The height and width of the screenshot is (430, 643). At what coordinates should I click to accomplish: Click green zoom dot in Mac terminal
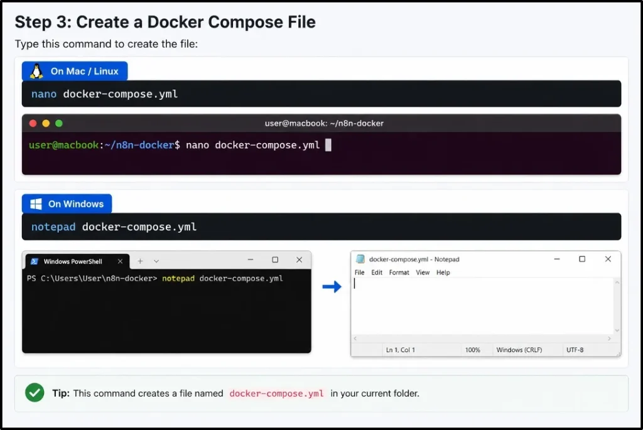click(x=59, y=124)
